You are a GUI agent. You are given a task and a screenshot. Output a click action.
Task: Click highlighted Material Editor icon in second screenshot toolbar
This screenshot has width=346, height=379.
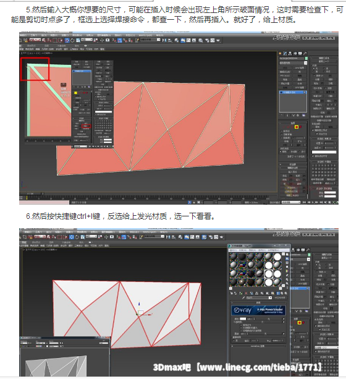[204, 237]
